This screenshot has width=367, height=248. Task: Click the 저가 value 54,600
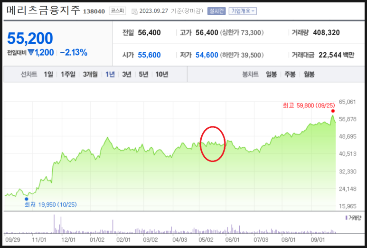click(207, 55)
